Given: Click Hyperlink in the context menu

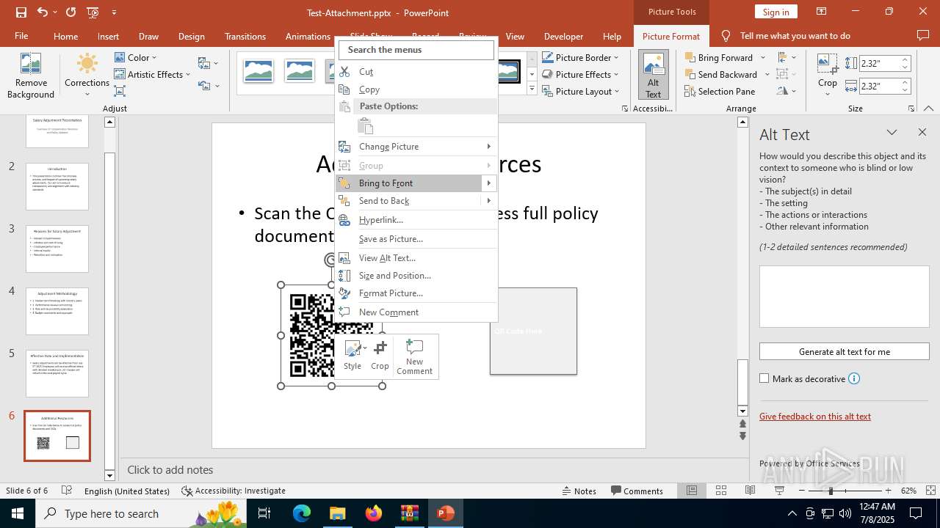Looking at the screenshot, I should tap(416, 219).
